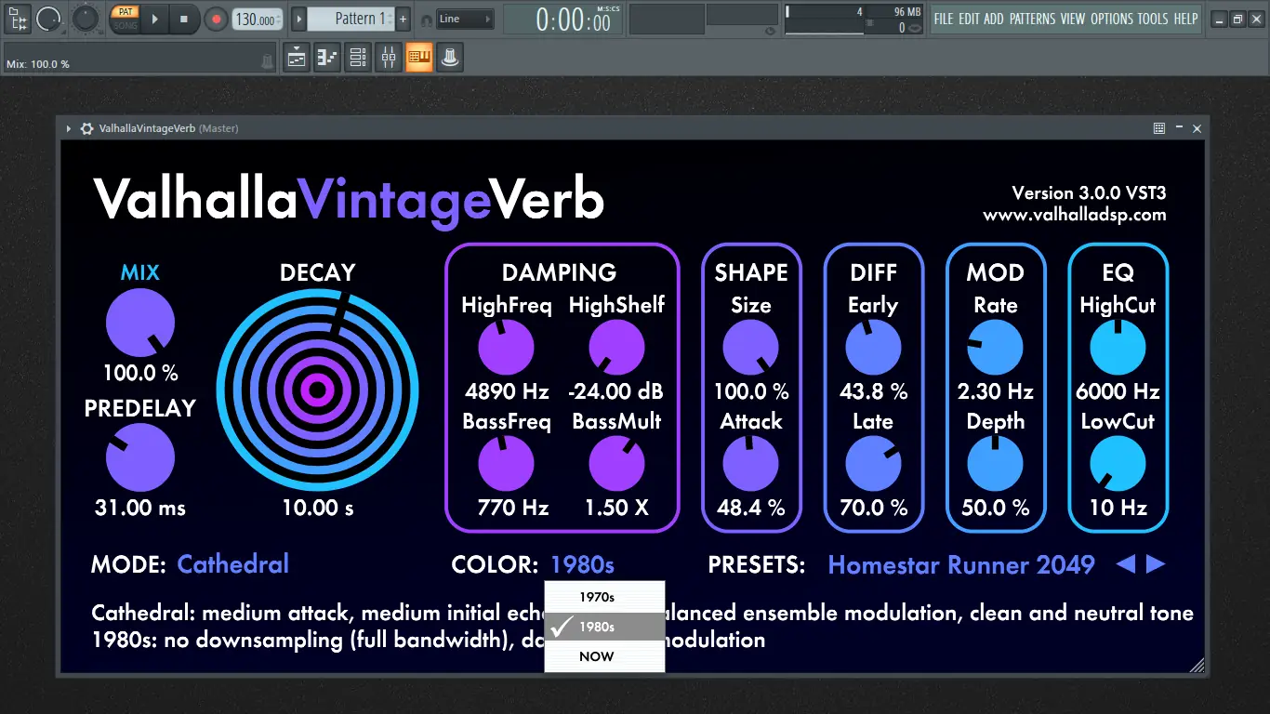
Task: Start playback with the Play button
Action: click(x=155, y=19)
